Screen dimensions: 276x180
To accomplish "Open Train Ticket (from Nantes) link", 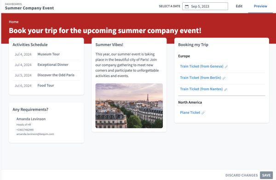I will click(201, 89).
